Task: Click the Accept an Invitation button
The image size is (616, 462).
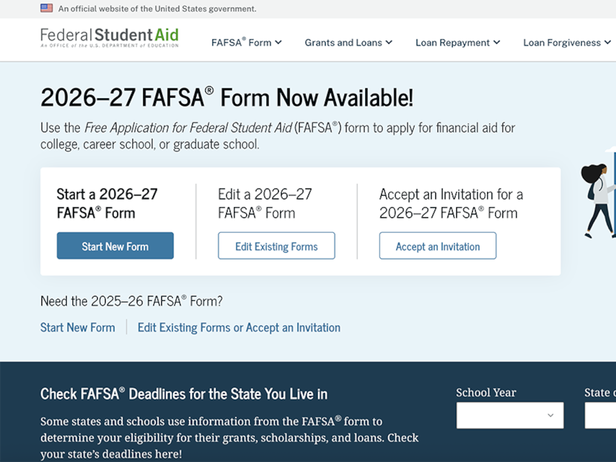Action: coord(438,246)
